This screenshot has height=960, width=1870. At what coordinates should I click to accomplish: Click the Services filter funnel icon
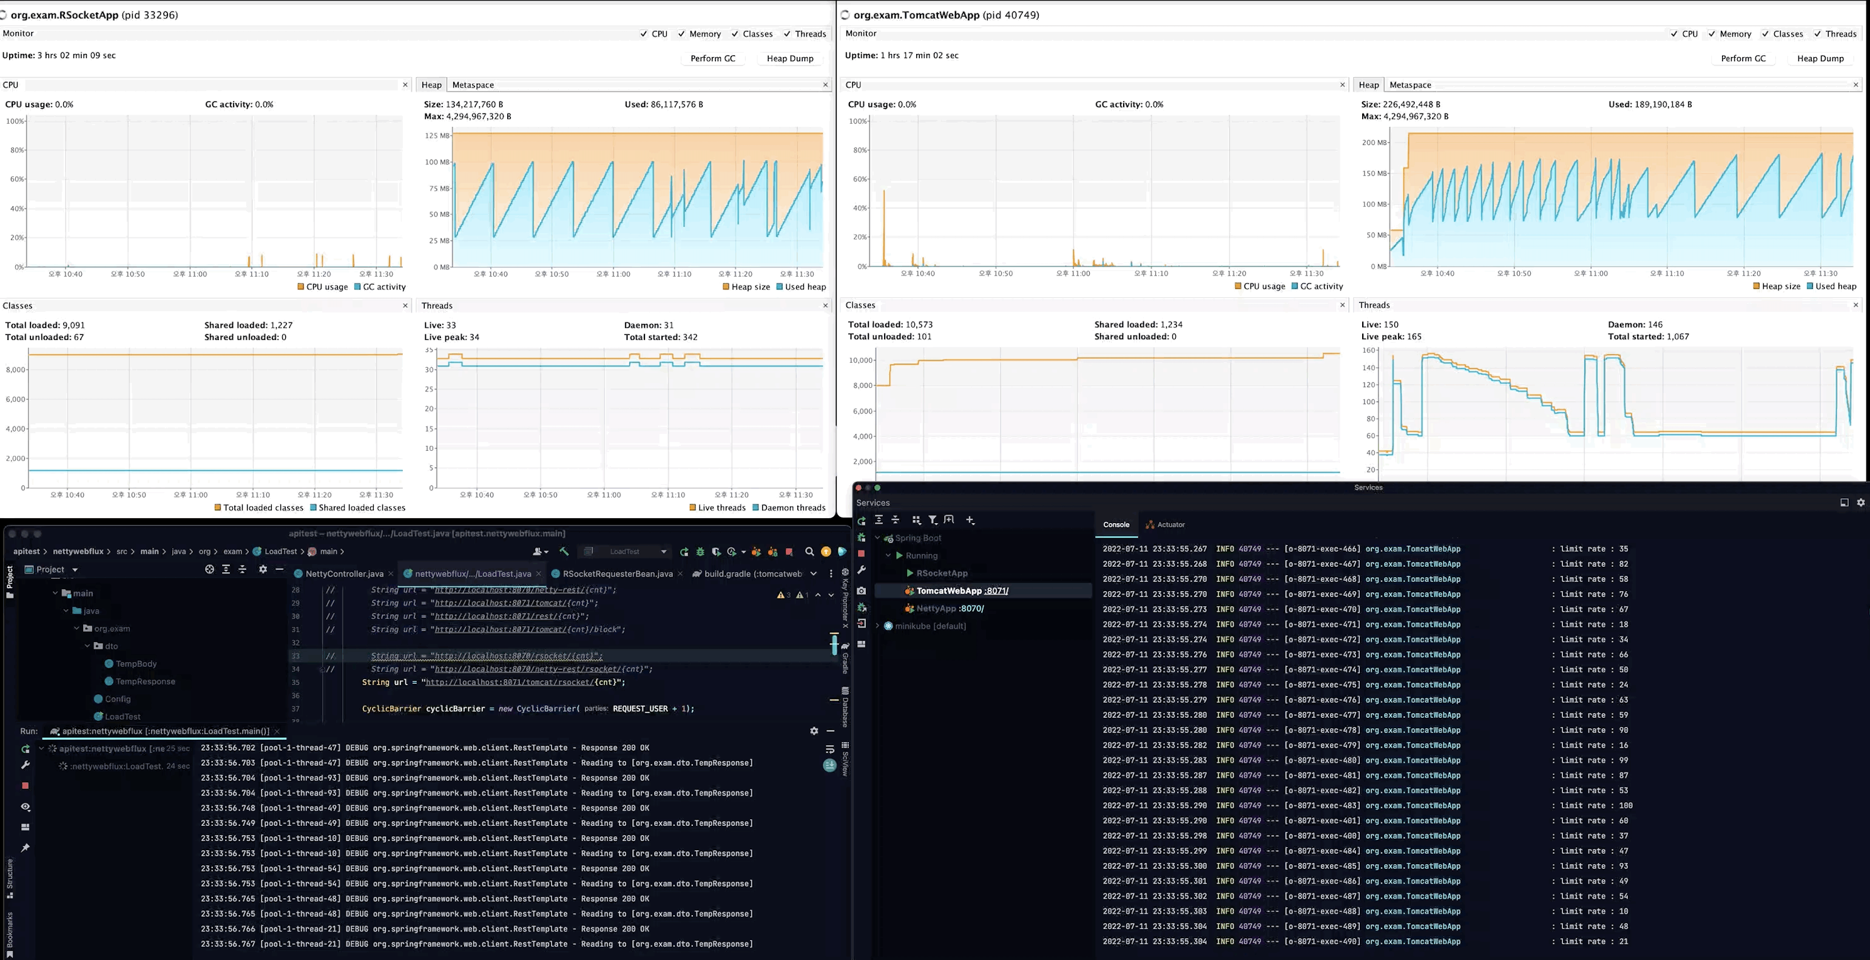click(x=933, y=520)
